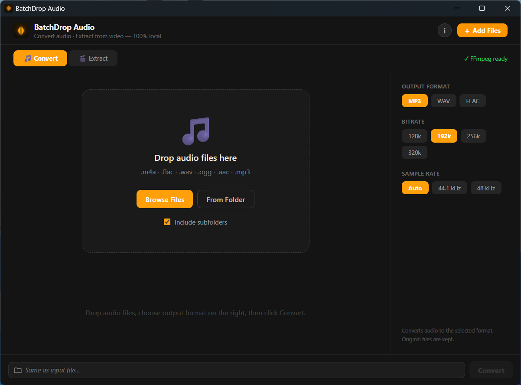521x385 pixels.
Task: Click the SAMPLE RATE section label
Action: (x=420, y=174)
